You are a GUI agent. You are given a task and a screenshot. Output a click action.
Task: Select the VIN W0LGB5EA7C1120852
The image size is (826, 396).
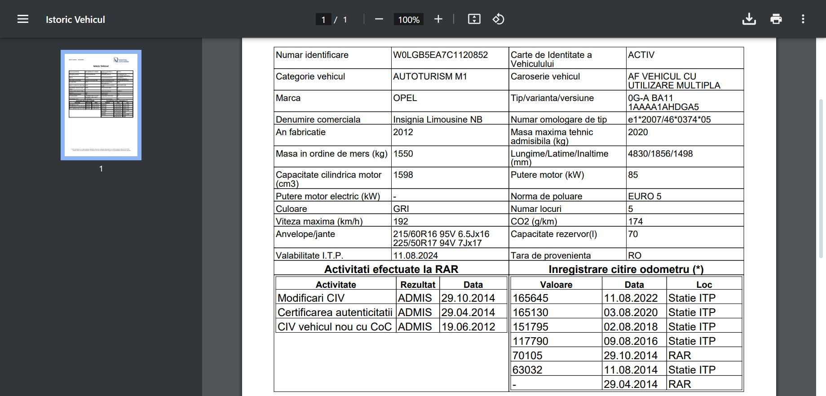pyautogui.click(x=441, y=55)
